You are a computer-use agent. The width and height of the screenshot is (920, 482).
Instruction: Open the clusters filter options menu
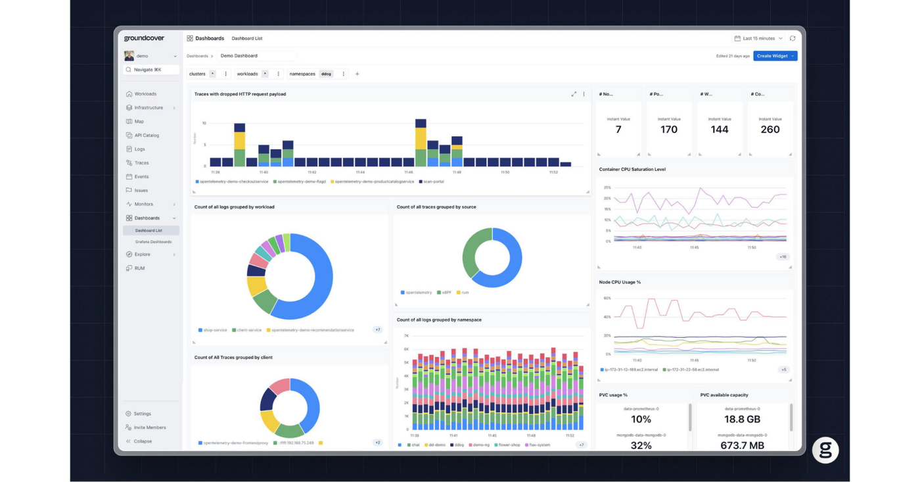pyautogui.click(x=225, y=74)
